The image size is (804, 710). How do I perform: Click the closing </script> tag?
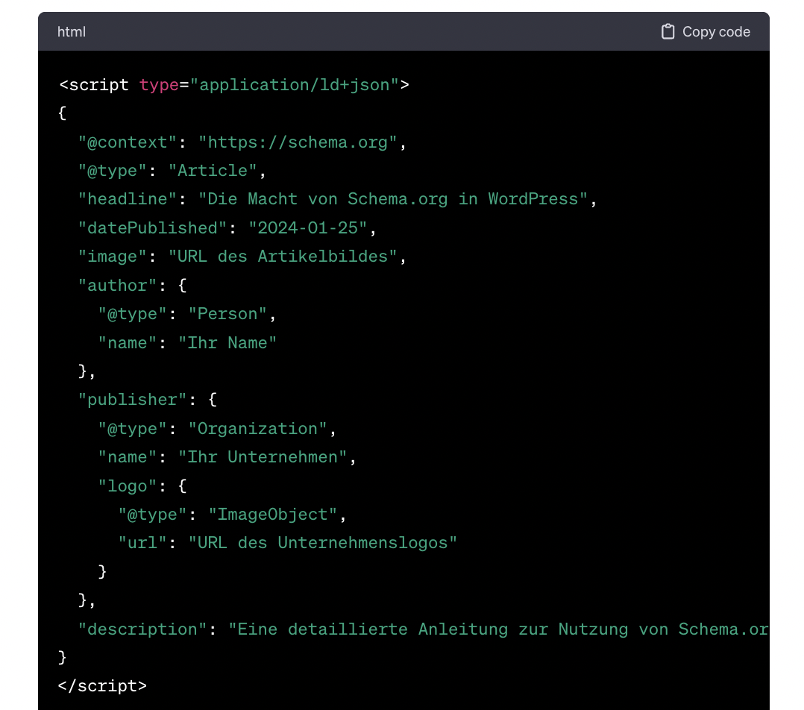(x=103, y=686)
